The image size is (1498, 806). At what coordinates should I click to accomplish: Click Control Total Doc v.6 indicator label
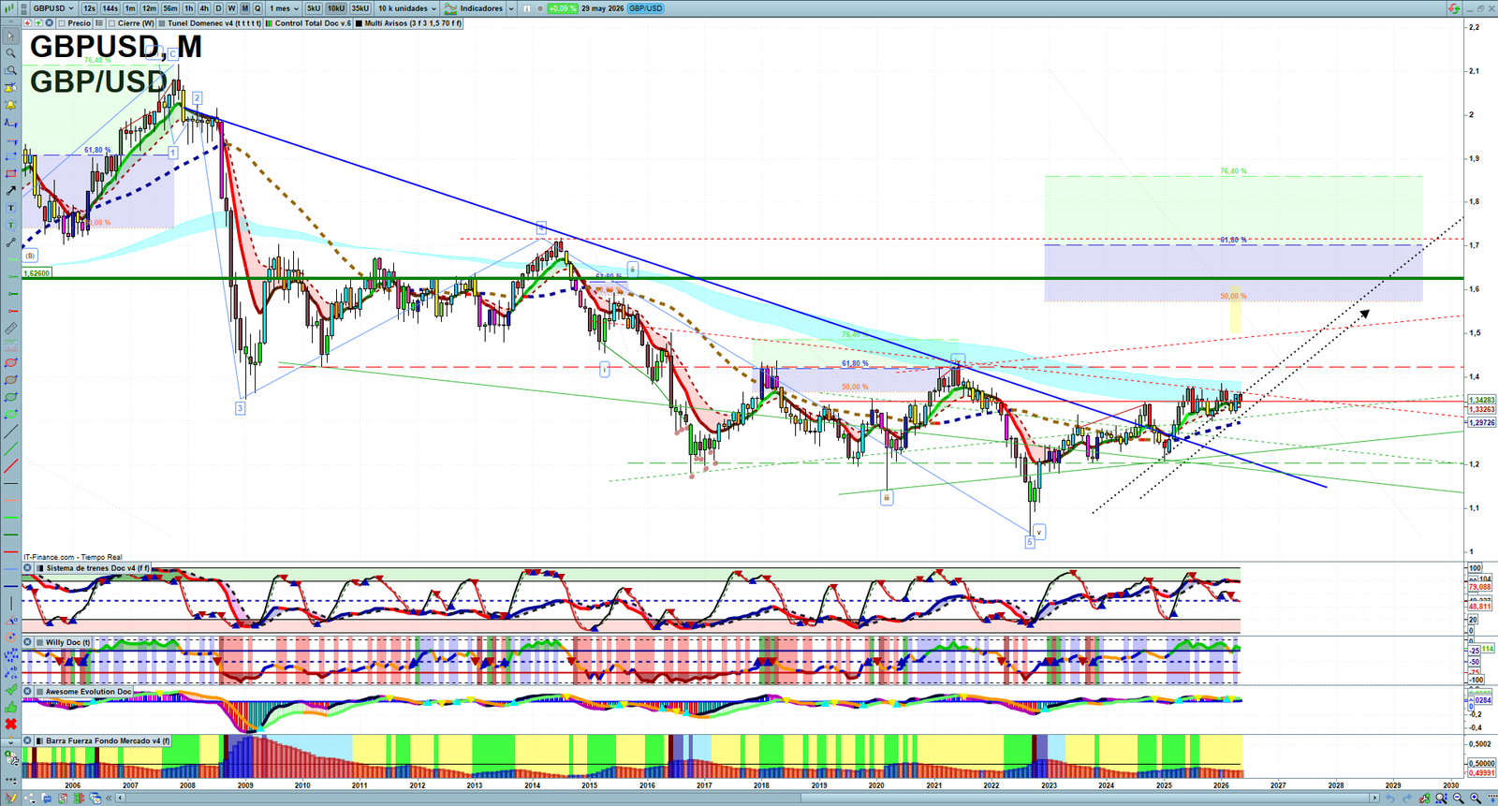(x=313, y=23)
